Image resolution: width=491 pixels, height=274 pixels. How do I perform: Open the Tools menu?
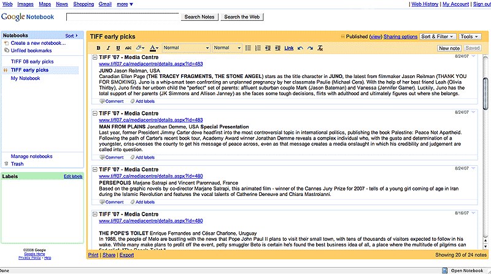click(x=469, y=37)
